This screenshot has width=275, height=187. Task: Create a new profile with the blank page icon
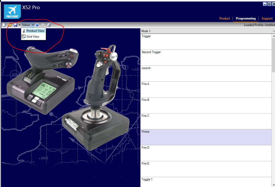[x=4, y=25]
